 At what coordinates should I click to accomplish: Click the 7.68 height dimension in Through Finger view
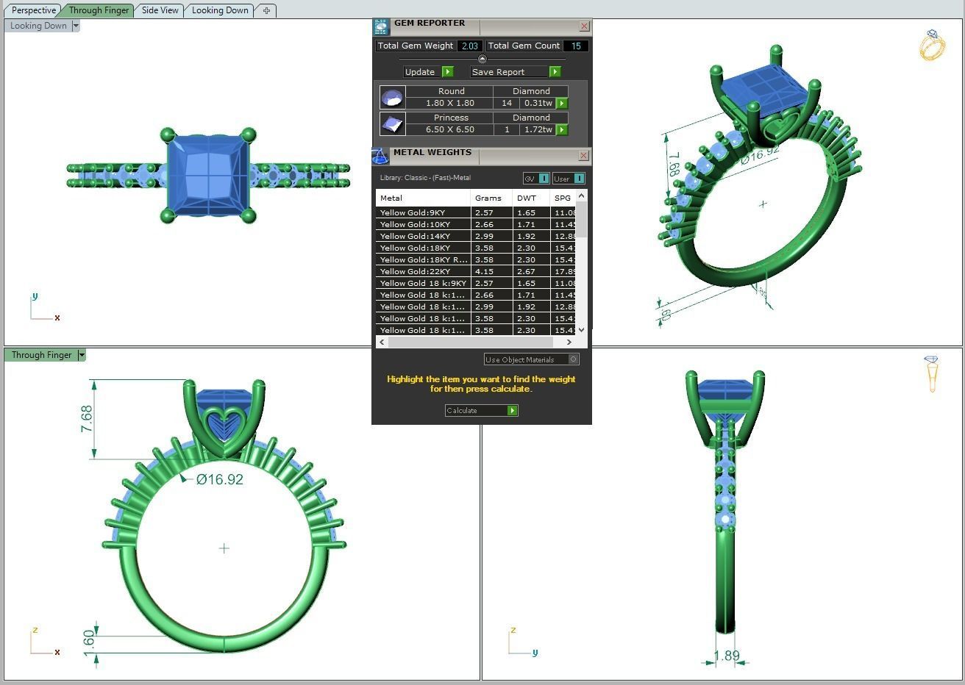87,418
